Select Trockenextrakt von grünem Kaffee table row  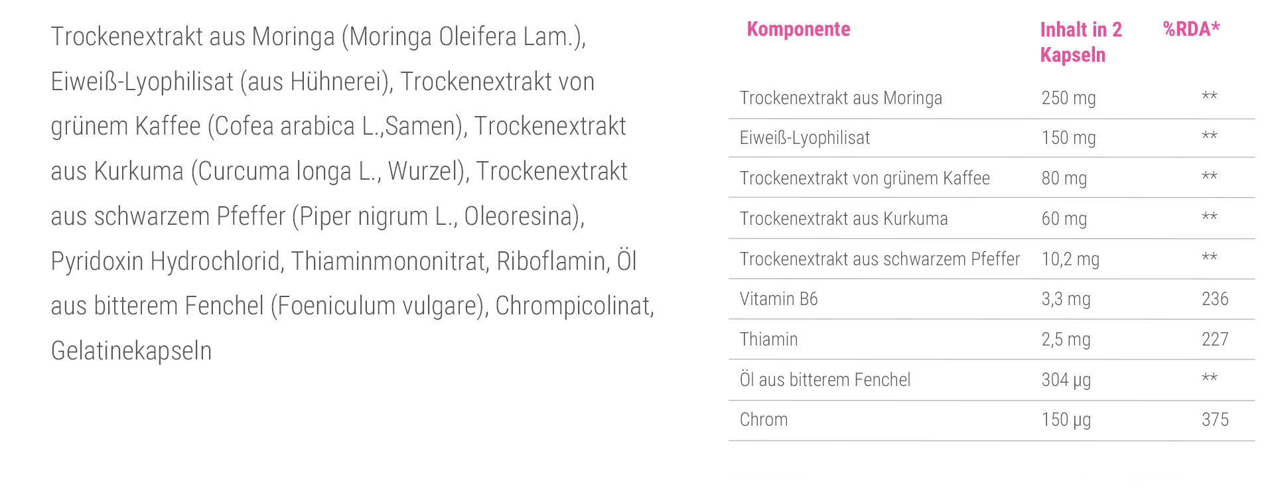[x=865, y=178]
